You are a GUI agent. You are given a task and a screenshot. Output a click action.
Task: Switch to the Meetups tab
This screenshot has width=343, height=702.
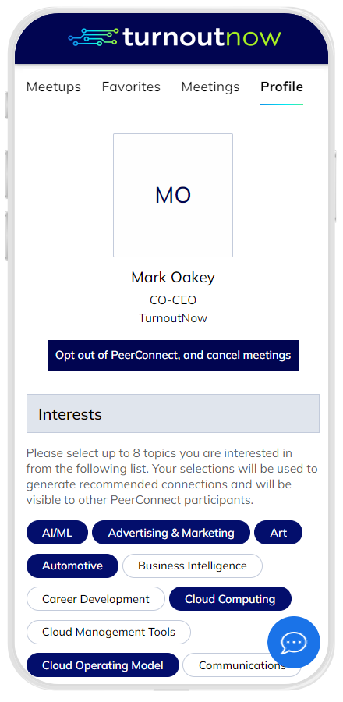[x=54, y=87]
